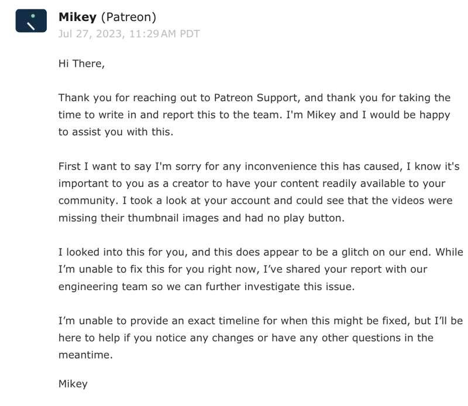
Task: Click the closing signature 'Mikey'
Action: pos(73,384)
